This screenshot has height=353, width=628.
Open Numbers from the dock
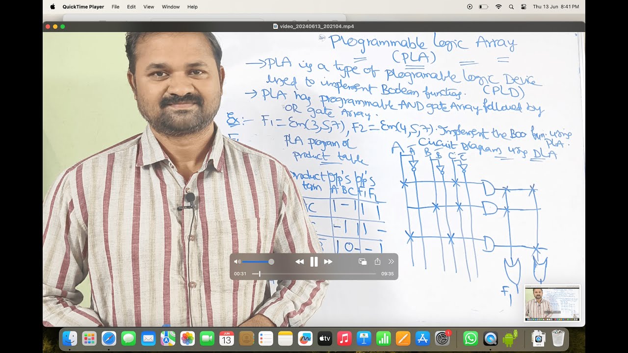click(384, 338)
